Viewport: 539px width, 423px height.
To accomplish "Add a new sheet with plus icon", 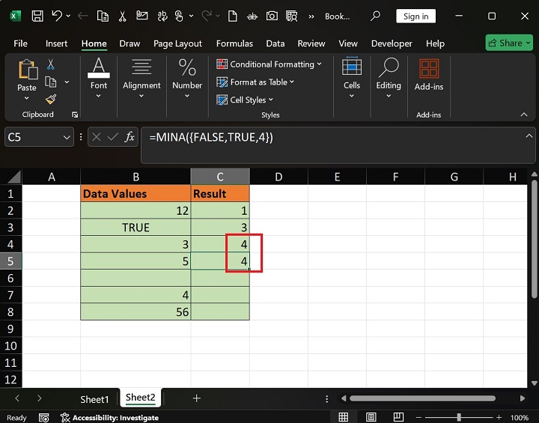I will pos(197,398).
